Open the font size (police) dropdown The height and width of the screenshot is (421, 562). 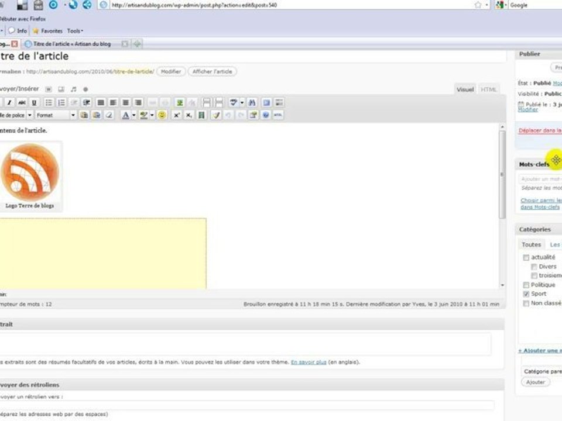click(x=16, y=115)
